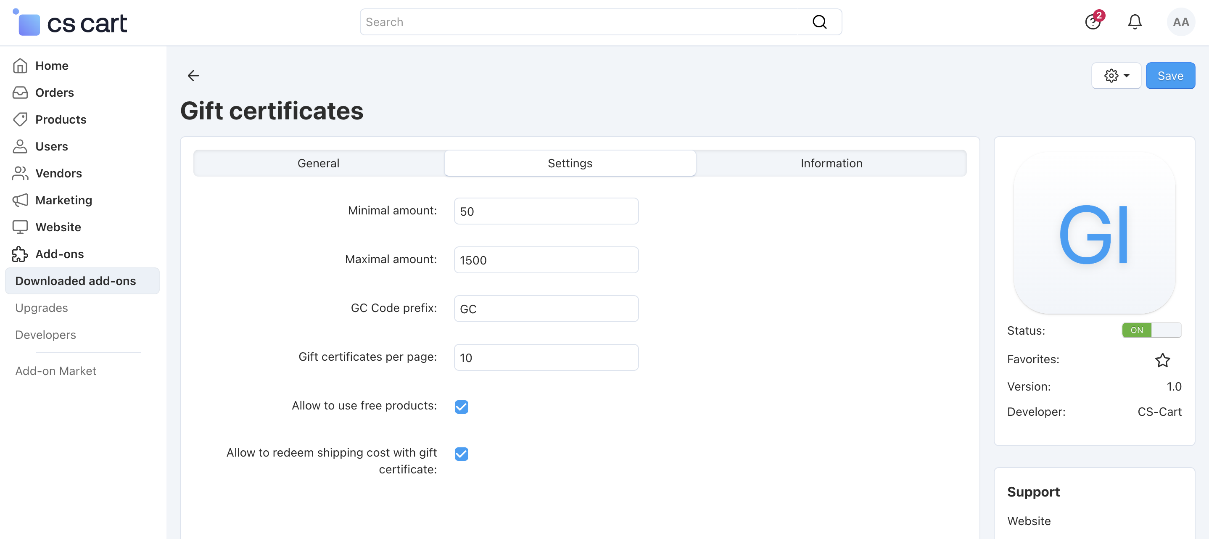Image resolution: width=1209 pixels, height=539 pixels.
Task: Open the Information tab
Action: [831, 164]
